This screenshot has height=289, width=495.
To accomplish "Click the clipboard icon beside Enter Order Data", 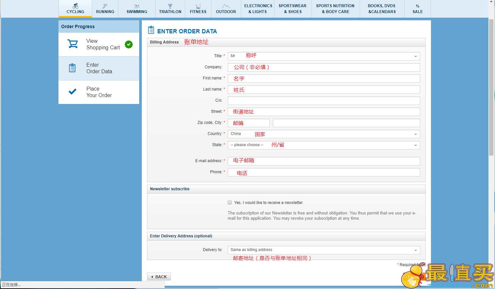I will coord(72,68).
